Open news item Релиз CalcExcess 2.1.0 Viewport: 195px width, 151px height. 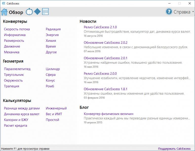click(100, 27)
